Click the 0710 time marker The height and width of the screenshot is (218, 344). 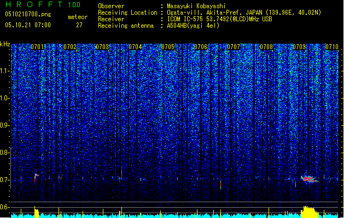tap(332, 47)
